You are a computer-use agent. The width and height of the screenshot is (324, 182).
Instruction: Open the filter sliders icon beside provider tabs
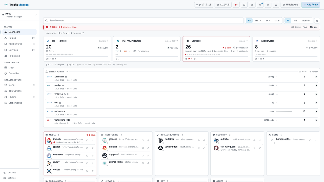tap(317, 20)
